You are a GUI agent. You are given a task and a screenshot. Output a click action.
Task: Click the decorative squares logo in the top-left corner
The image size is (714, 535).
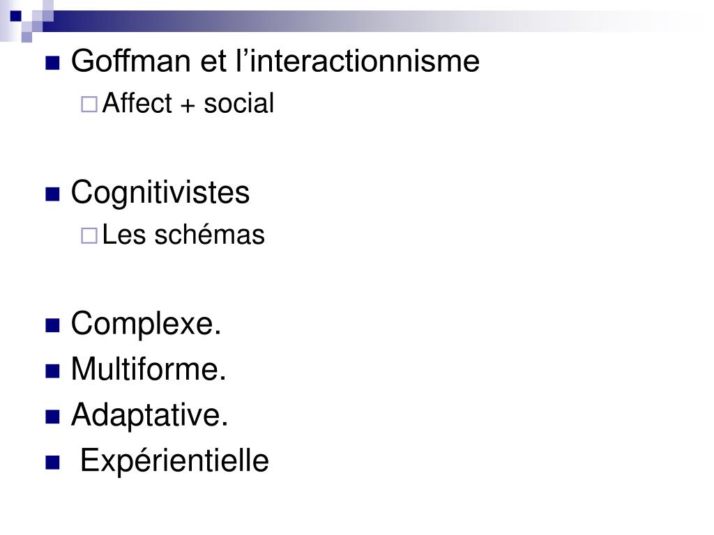(x=26, y=20)
